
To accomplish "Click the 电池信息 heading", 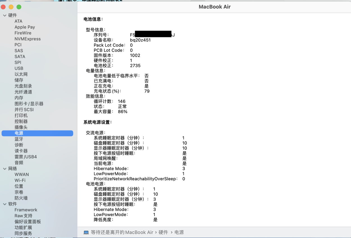I will pos(93,19).
